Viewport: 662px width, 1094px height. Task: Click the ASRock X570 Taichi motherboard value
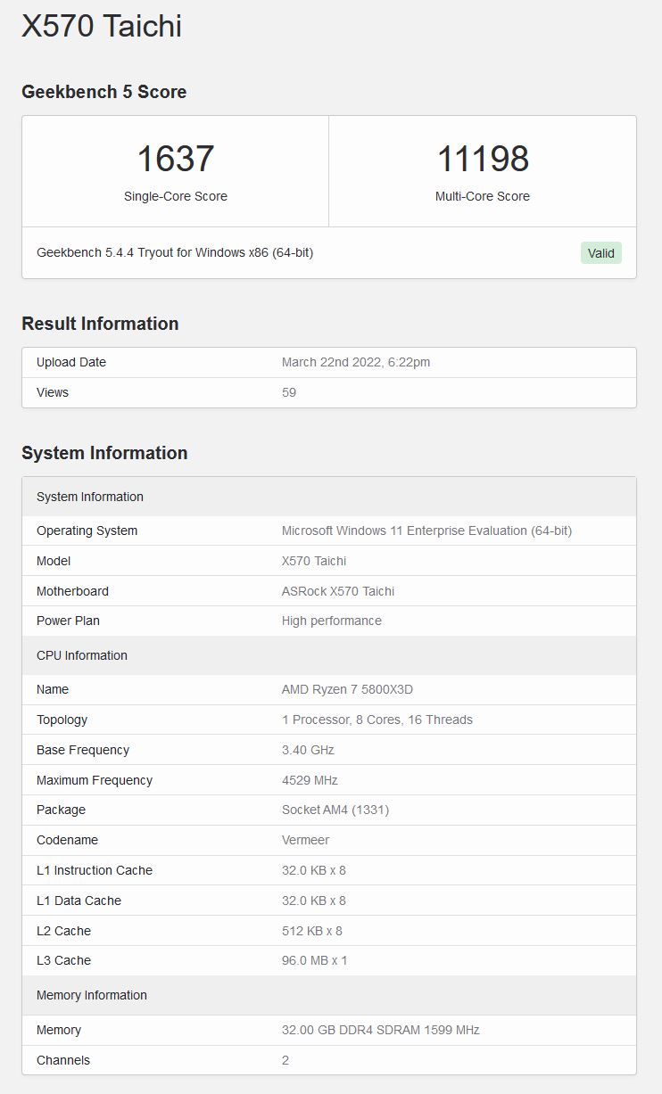tap(338, 591)
